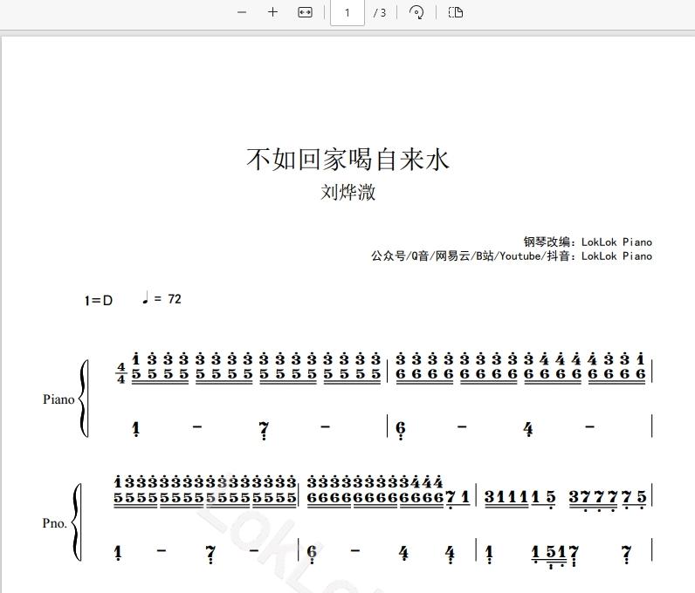This screenshot has height=593, width=695.
Task: Click the arranger line 钢琴改编: LokLok Piano
Action: click(x=588, y=242)
